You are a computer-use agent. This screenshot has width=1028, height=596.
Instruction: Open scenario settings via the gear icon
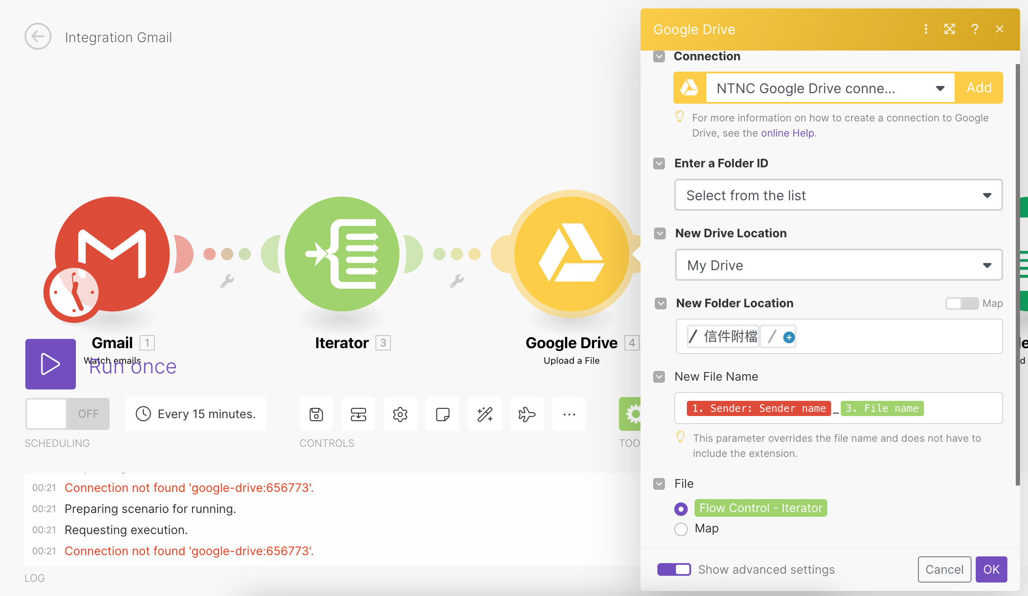tap(400, 414)
